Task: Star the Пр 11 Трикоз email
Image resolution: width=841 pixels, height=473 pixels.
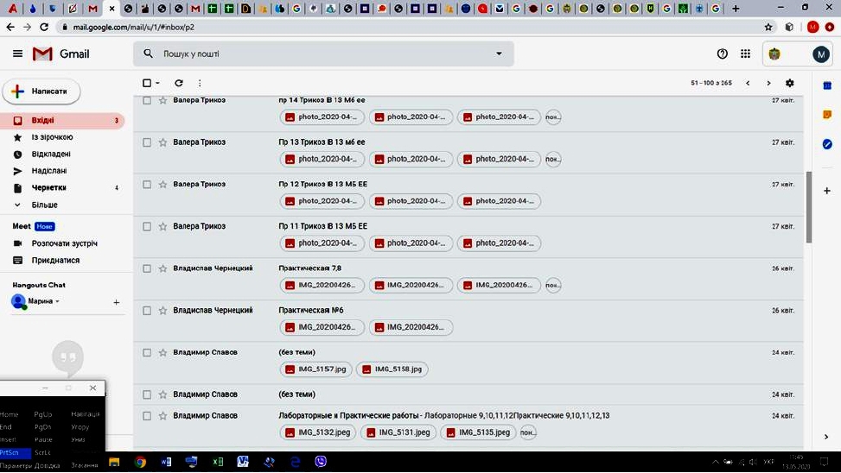Action: pos(162,227)
